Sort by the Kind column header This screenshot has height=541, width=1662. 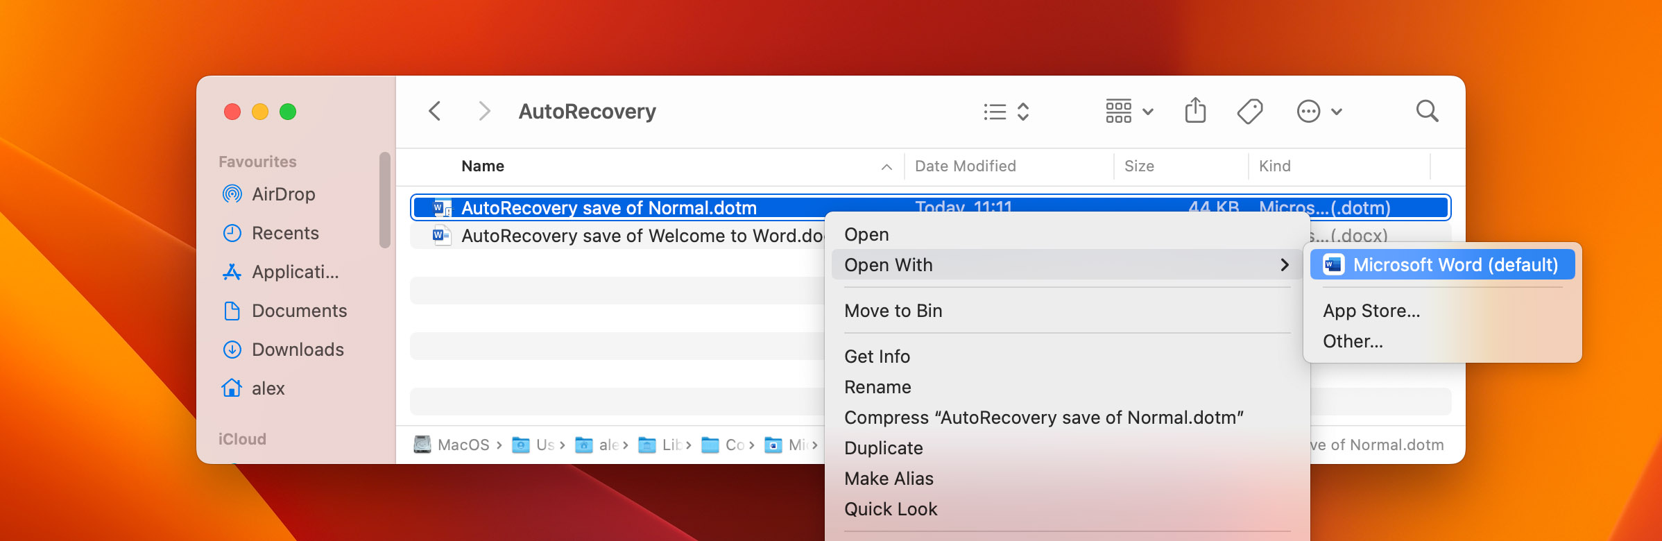1274,166
